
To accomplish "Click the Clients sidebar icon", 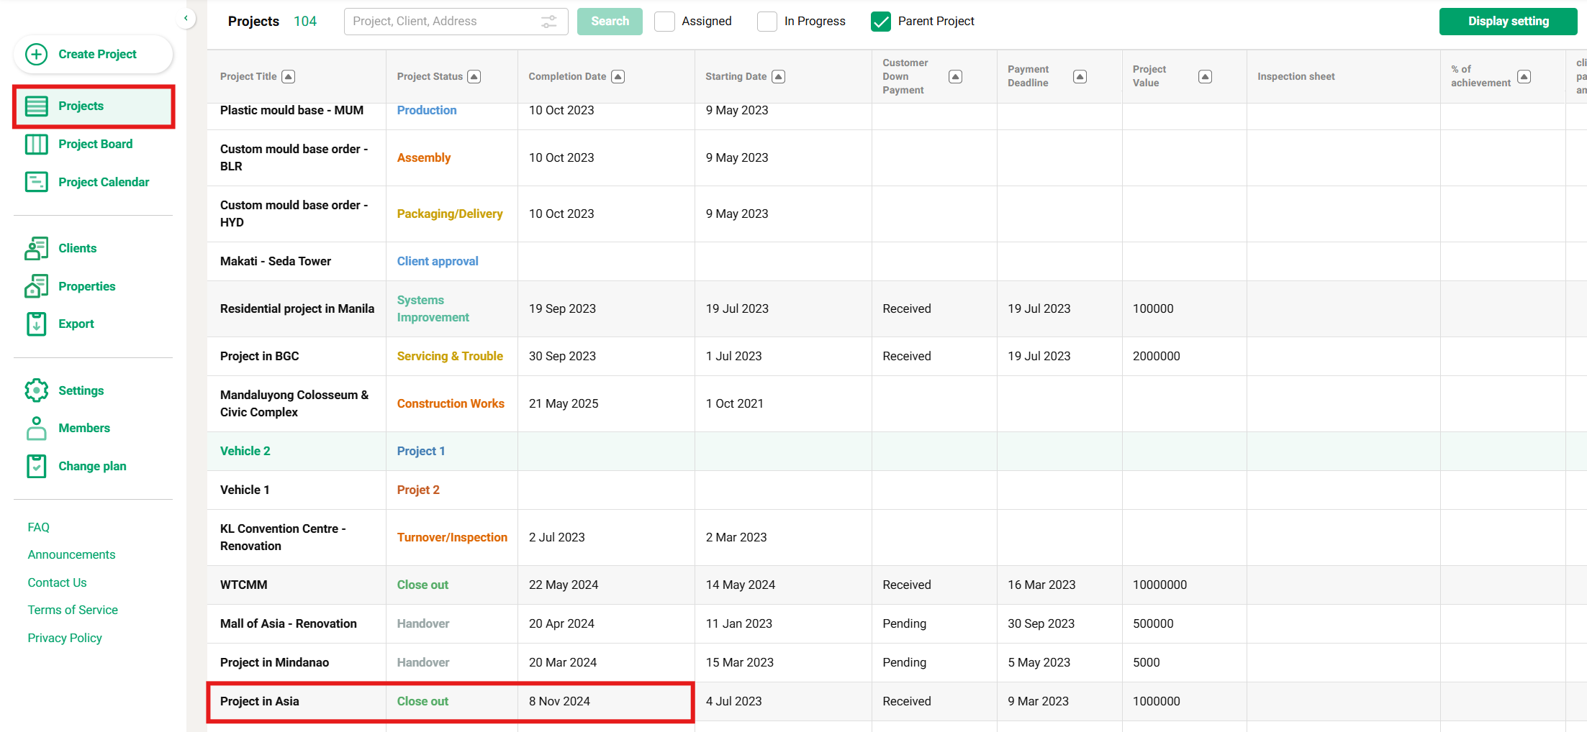I will (37, 249).
